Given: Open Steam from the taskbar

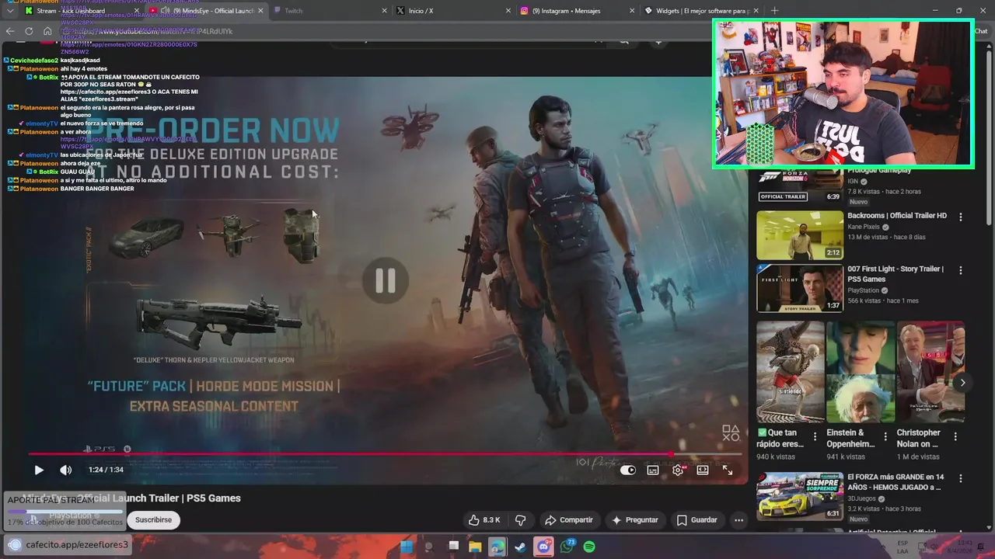Looking at the screenshot, I should pyautogui.click(x=520, y=547).
